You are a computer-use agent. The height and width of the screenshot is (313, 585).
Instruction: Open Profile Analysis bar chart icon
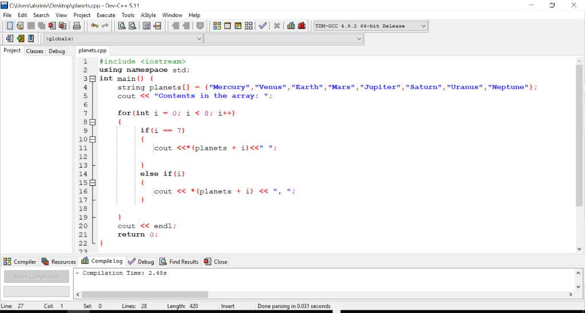(x=291, y=26)
